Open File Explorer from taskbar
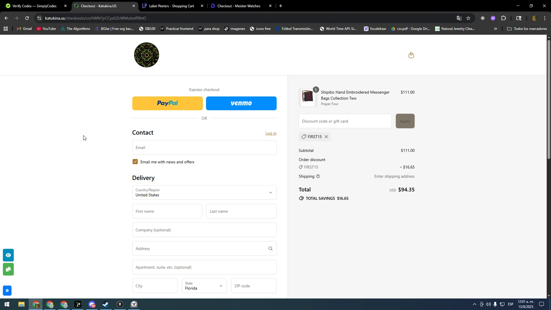 pyautogui.click(x=21, y=304)
